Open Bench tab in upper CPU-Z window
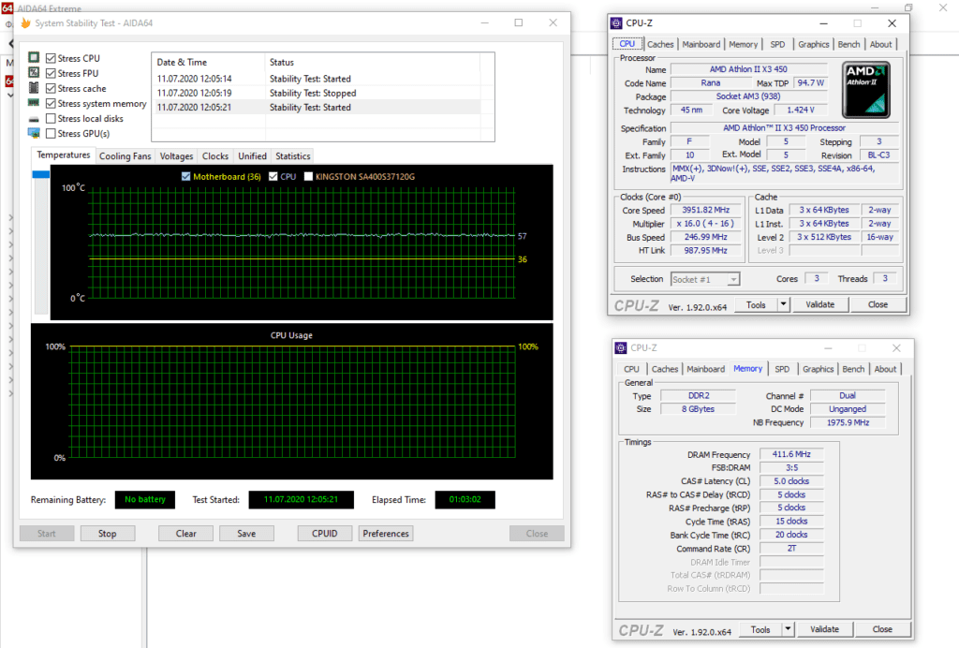This screenshot has width=959, height=648. click(x=848, y=45)
